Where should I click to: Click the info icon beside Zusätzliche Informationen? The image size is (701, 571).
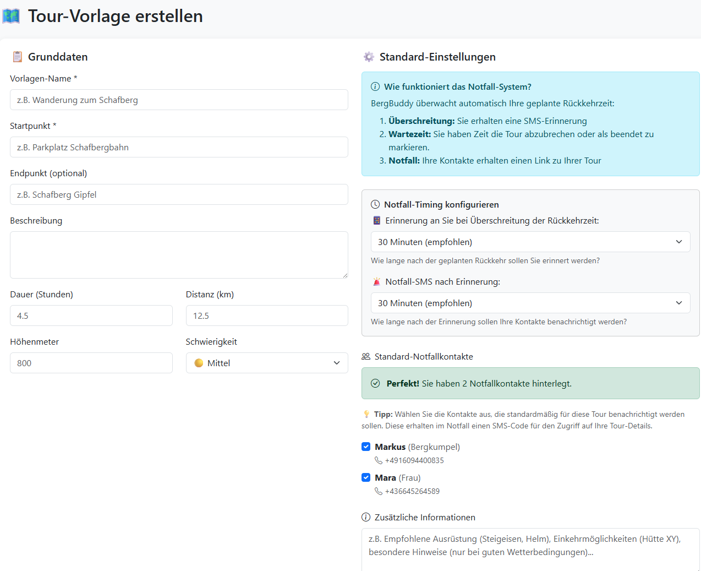click(366, 517)
